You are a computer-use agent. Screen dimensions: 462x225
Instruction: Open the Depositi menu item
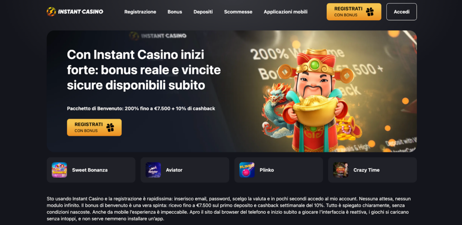point(203,12)
